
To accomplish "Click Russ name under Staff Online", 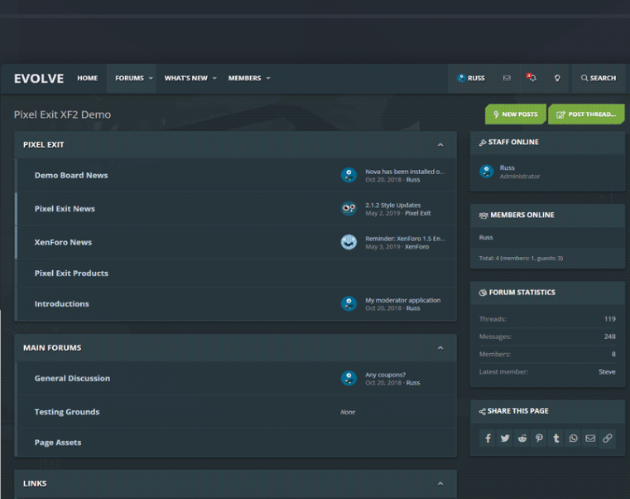I will [507, 167].
